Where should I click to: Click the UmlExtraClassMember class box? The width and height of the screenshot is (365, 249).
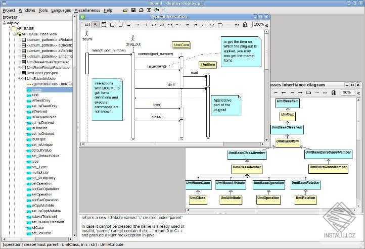click(328, 169)
